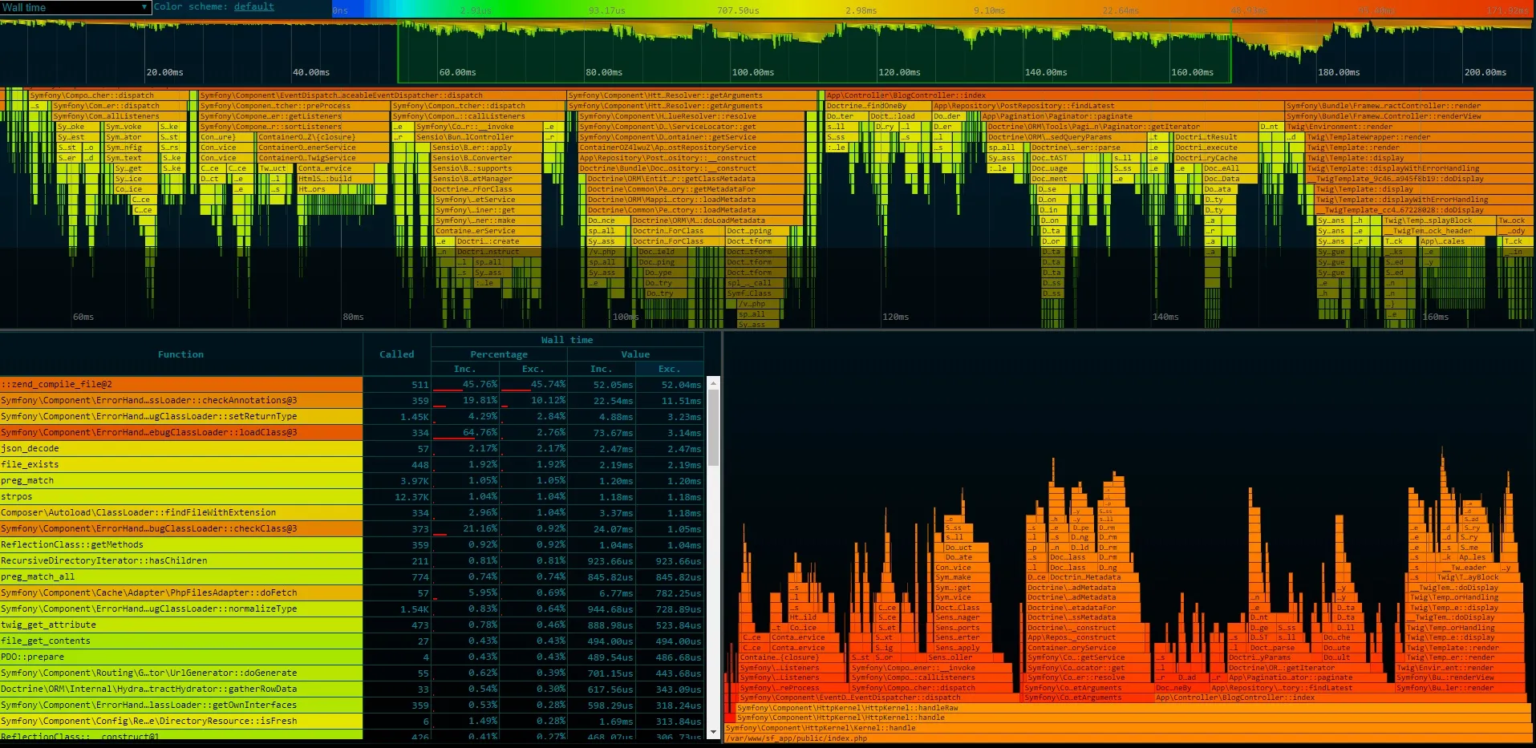Viewport: 1536px width, 748px height.
Task: Sort the table by Function column
Action: 180,354
